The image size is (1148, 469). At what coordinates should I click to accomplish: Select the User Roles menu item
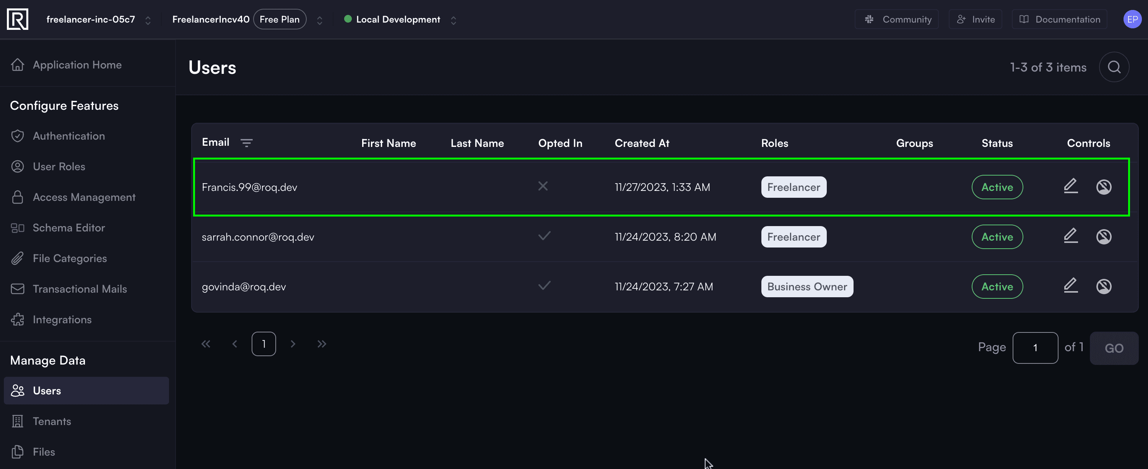[59, 166]
